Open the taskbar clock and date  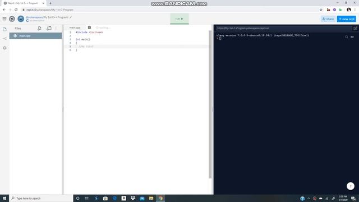click(343, 198)
